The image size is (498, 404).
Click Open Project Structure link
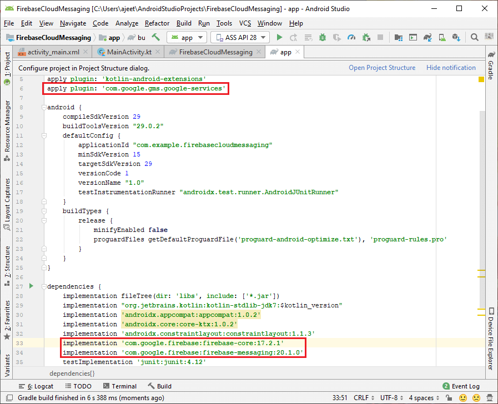click(x=382, y=68)
